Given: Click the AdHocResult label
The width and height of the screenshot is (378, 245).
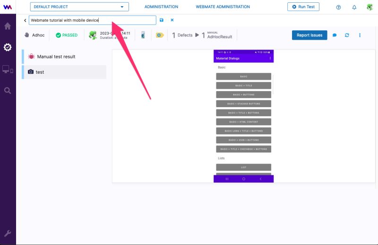Looking at the screenshot, I should coord(220,37).
